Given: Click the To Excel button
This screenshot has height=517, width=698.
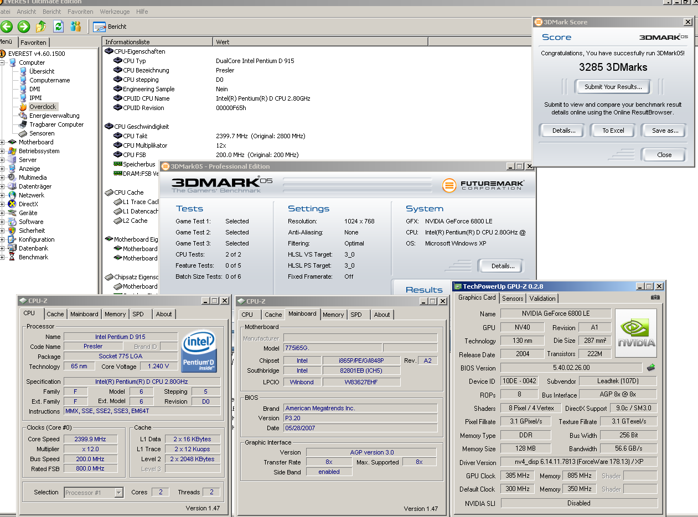Looking at the screenshot, I should [x=613, y=130].
